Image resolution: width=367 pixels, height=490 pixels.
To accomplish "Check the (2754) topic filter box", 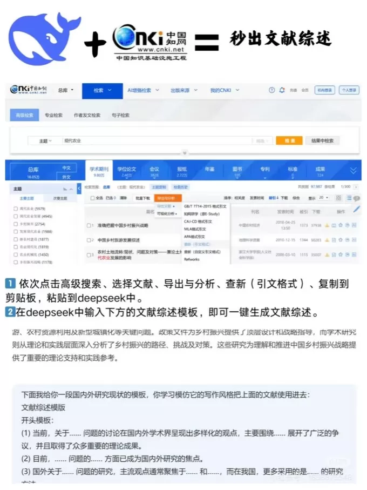I will 16,224.
